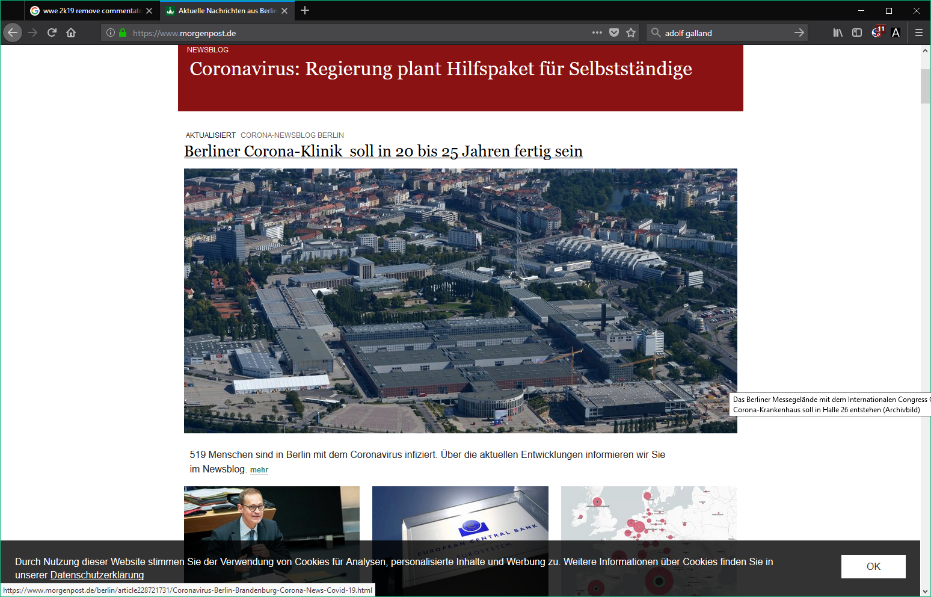The width and height of the screenshot is (931, 597).
Task: Click the forward navigation arrow
Action: click(32, 32)
